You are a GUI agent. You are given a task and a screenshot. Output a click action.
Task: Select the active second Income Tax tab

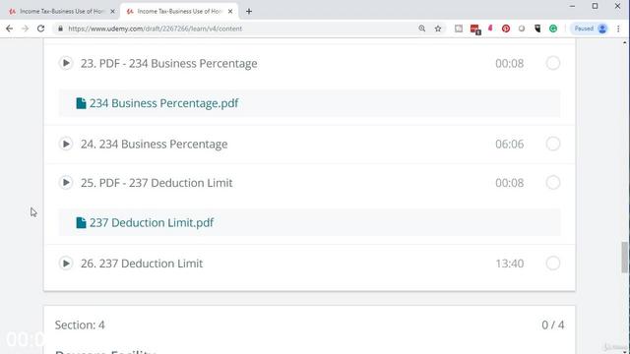click(x=178, y=11)
